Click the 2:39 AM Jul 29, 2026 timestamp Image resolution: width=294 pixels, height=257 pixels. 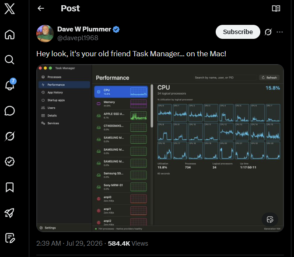70,243
